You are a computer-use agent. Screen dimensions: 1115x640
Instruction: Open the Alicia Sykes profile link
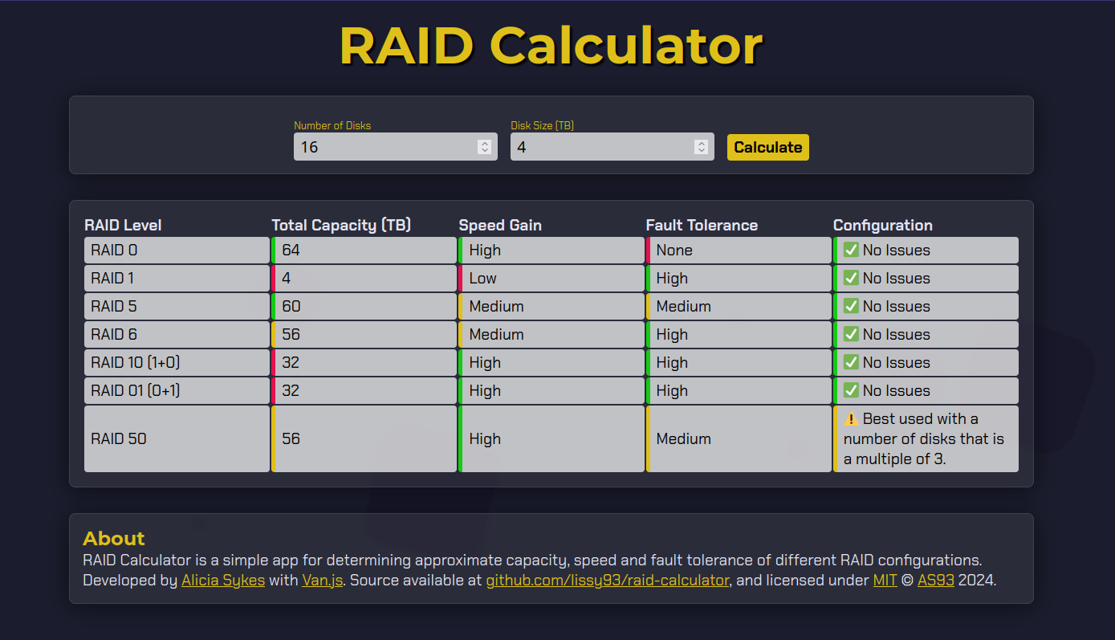click(223, 580)
